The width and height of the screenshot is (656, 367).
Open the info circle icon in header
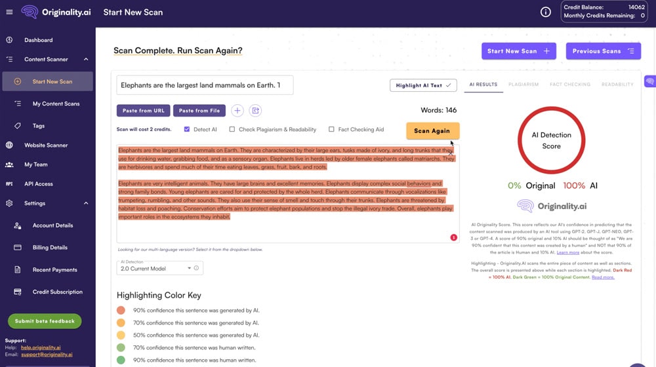point(546,12)
